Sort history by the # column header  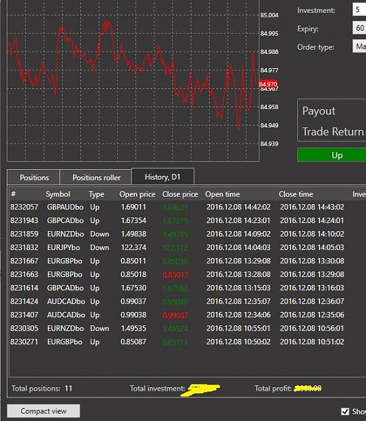[13, 194]
